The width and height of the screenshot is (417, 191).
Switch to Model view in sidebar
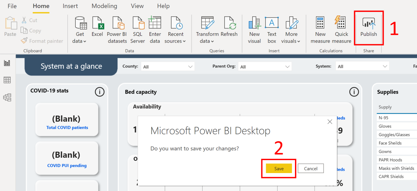point(7,97)
